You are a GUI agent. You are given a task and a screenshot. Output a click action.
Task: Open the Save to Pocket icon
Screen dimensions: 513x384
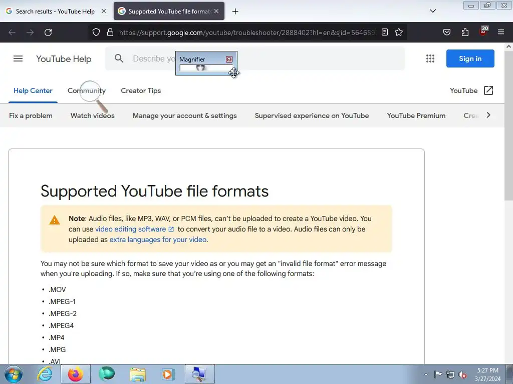point(446,32)
